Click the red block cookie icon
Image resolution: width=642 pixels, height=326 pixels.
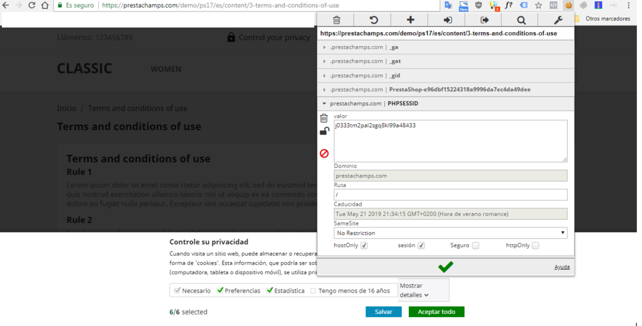pyautogui.click(x=324, y=154)
